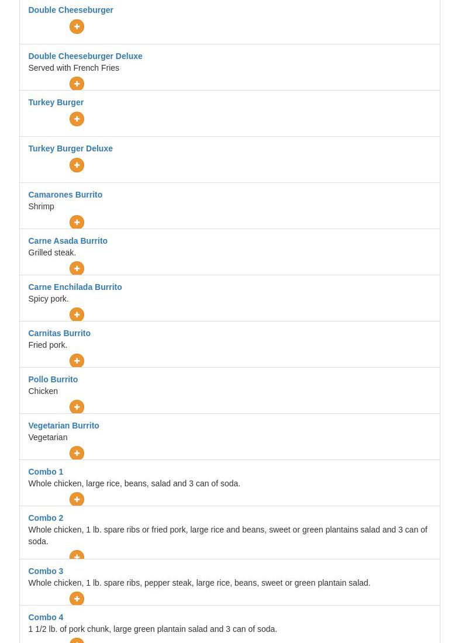Add Camarones Burrito using plus icon

pos(77,222)
